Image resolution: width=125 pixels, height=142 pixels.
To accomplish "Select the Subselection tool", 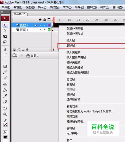I will tap(5, 31).
